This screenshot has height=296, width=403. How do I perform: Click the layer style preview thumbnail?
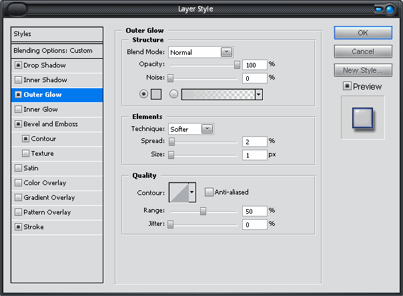tap(362, 117)
